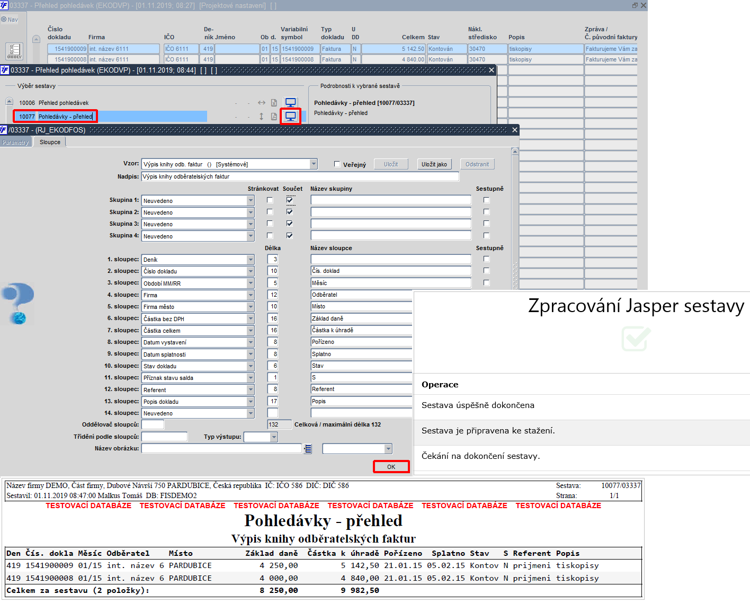Open the Typ výstupu dropdown
This screenshot has height=603, width=750.
tap(274, 437)
